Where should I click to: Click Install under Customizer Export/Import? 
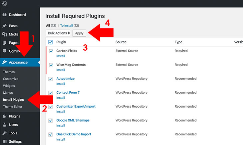click(x=61, y=112)
